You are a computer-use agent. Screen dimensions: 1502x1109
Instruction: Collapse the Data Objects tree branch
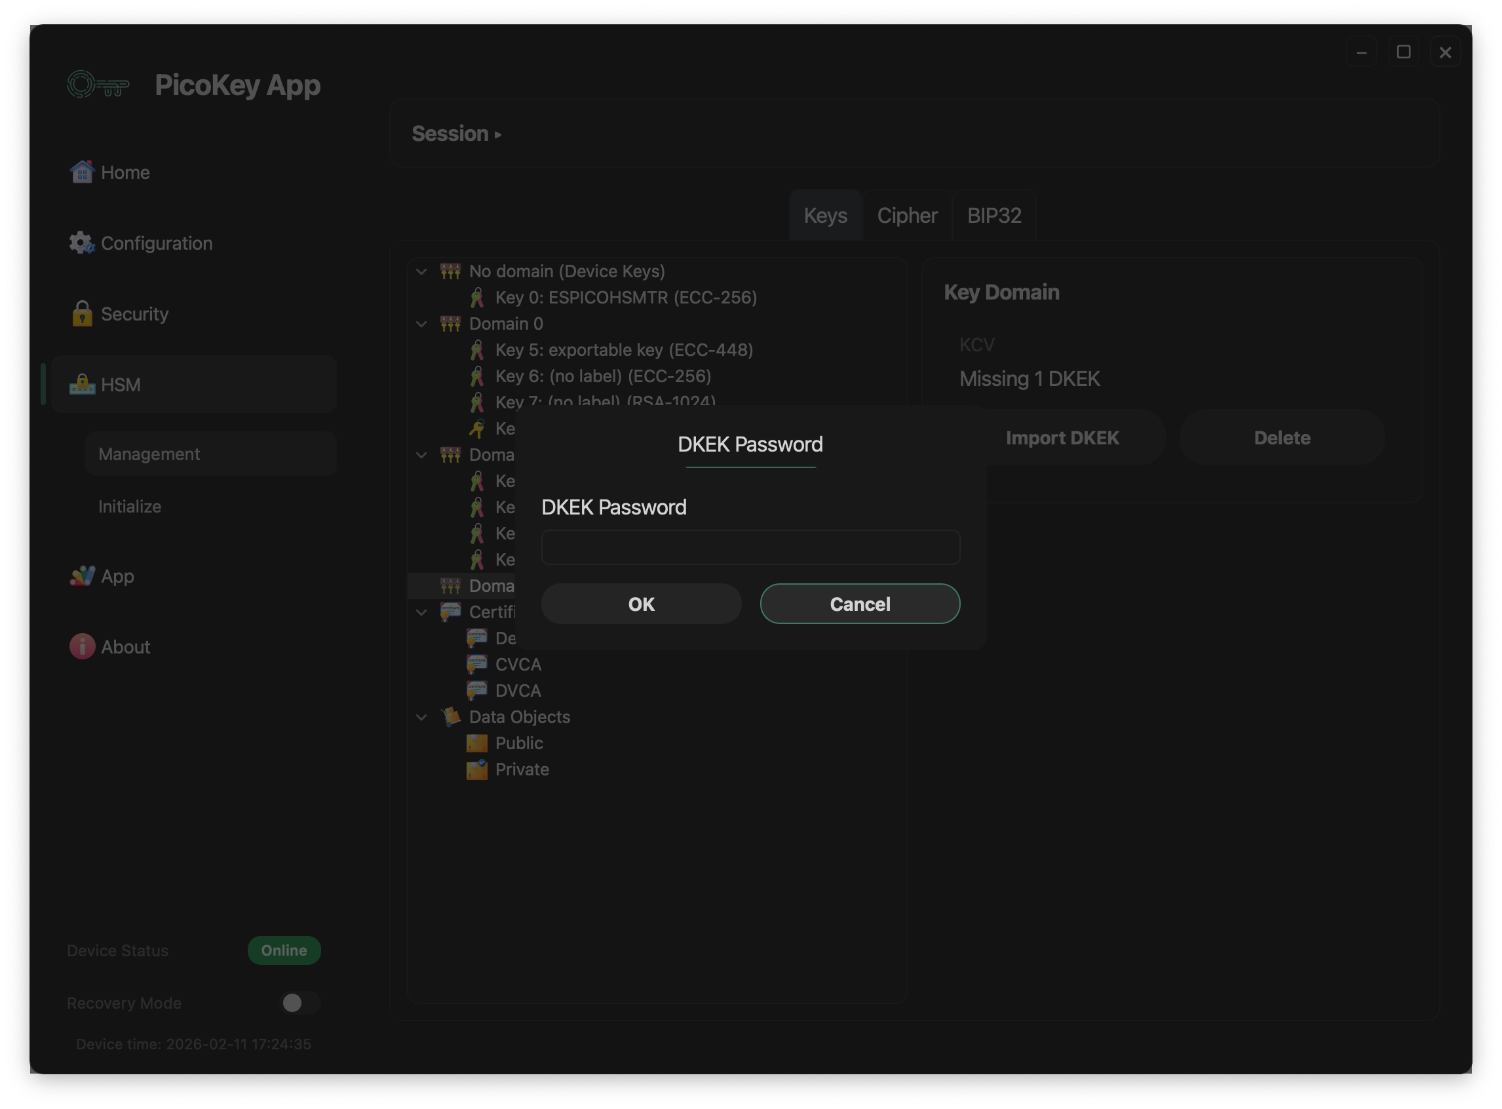coord(421,717)
